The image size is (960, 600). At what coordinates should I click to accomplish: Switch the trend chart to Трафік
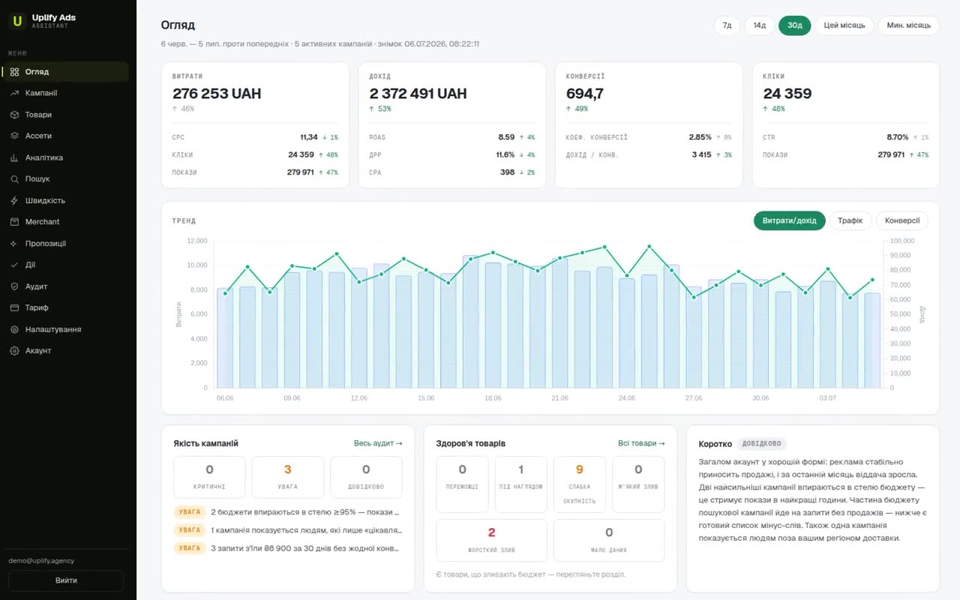tap(850, 220)
